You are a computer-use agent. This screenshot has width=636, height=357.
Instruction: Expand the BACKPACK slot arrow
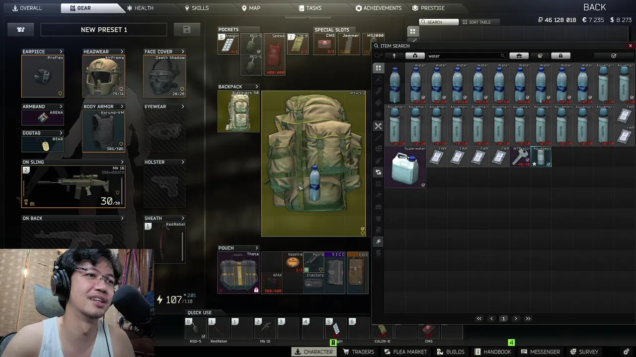pos(257,87)
